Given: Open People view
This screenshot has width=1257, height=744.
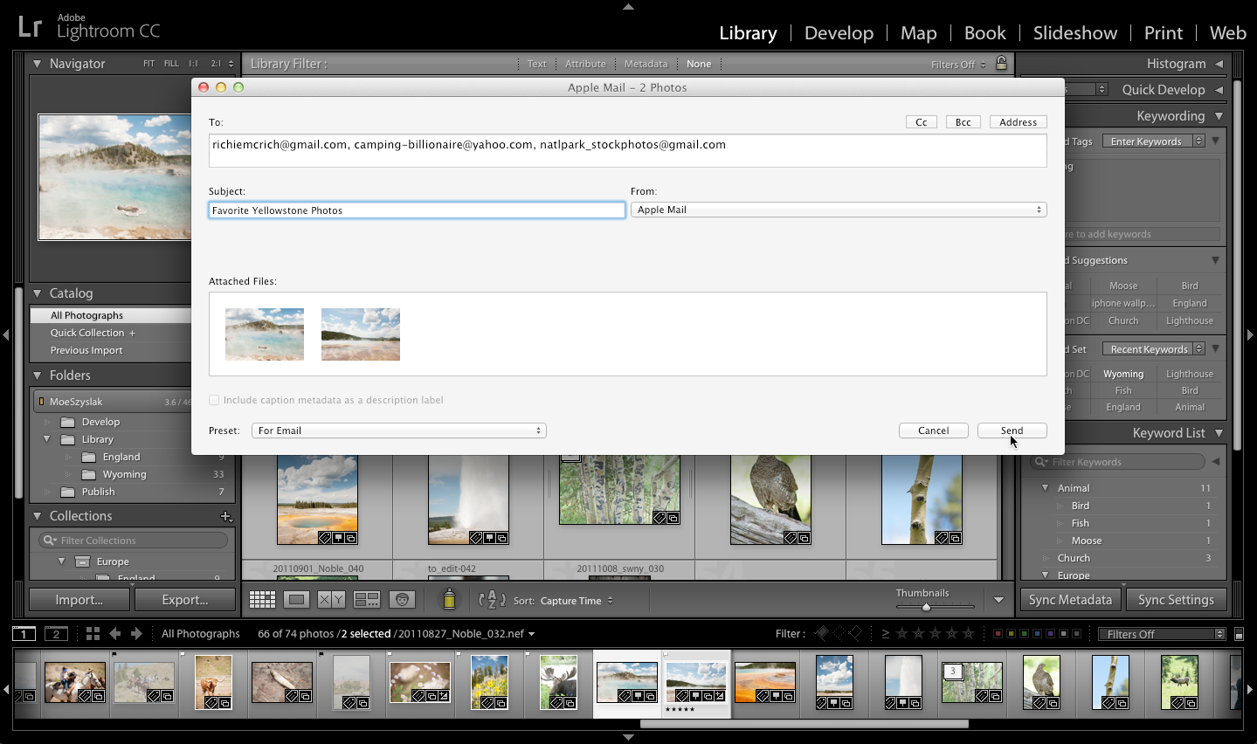Looking at the screenshot, I should tap(401, 599).
